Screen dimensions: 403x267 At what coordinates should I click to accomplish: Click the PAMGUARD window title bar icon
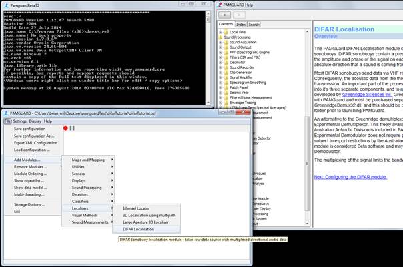pos(6,113)
